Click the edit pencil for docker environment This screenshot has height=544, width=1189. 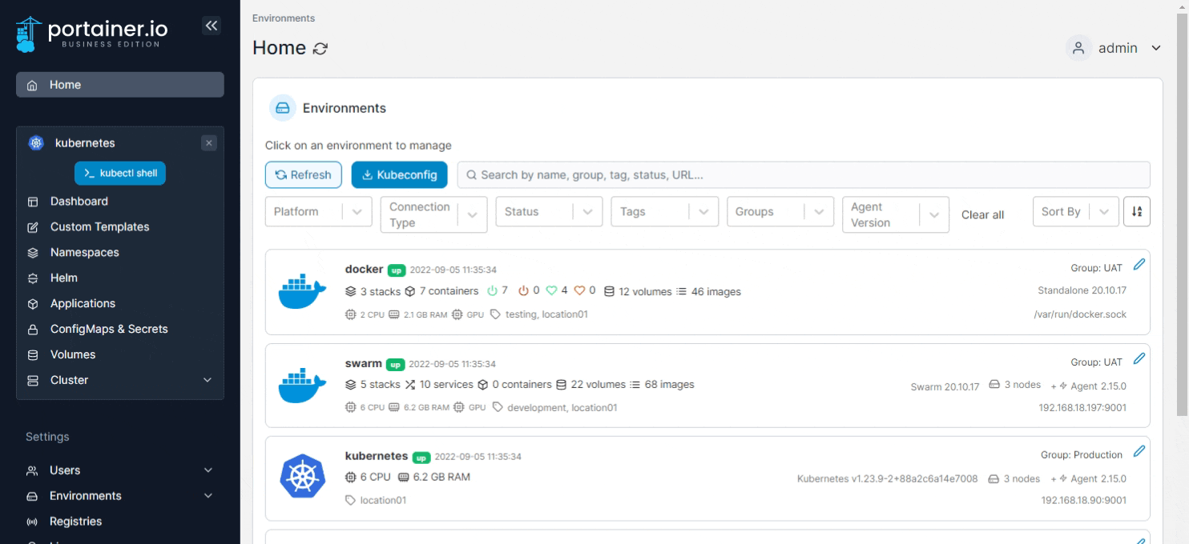[1139, 265]
